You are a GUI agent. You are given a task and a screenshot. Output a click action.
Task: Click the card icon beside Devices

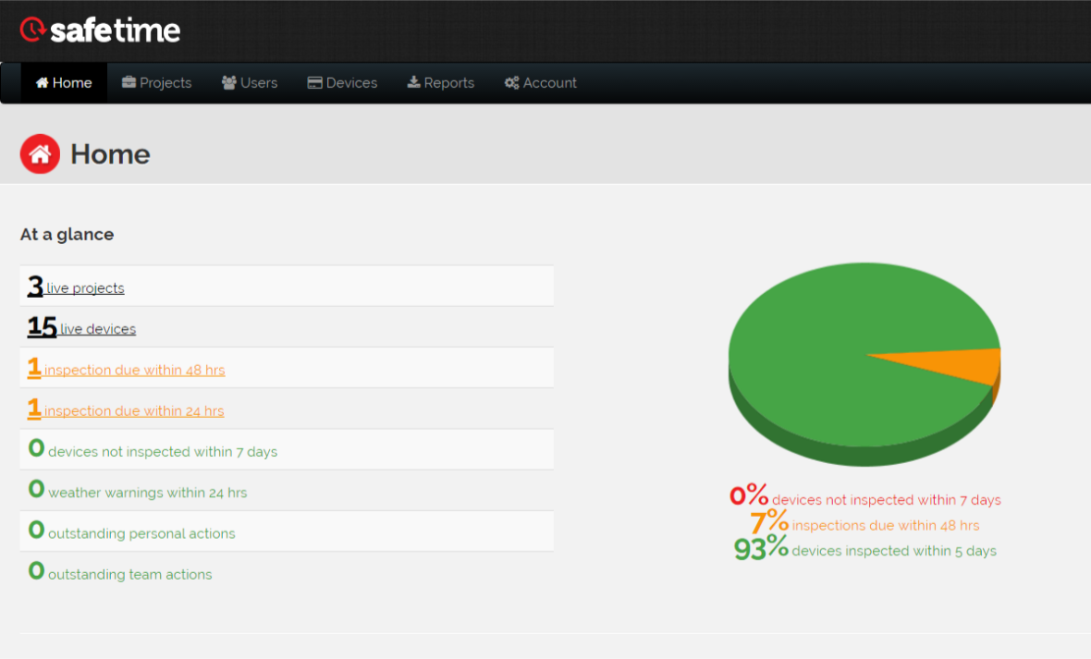coord(314,83)
